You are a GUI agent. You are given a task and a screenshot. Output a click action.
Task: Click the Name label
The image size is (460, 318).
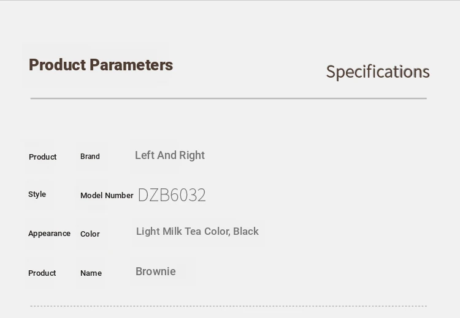(x=91, y=273)
